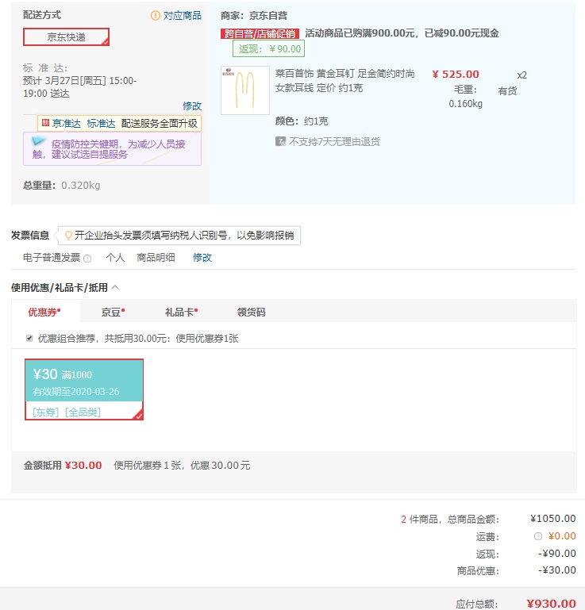Click product title 菜百首饰 黄金耳钉
The image size is (585, 610).
click(344, 81)
